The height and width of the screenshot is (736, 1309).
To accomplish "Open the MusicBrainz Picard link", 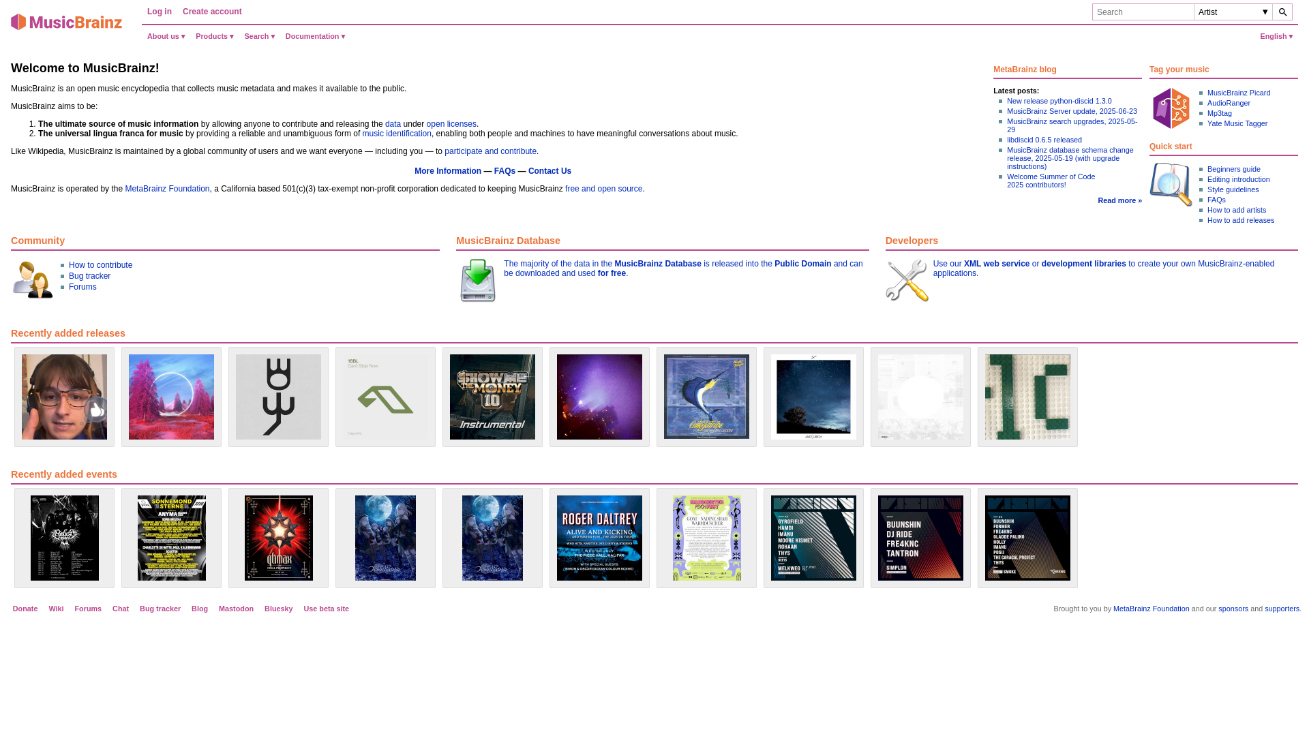I will [x=1239, y=93].
